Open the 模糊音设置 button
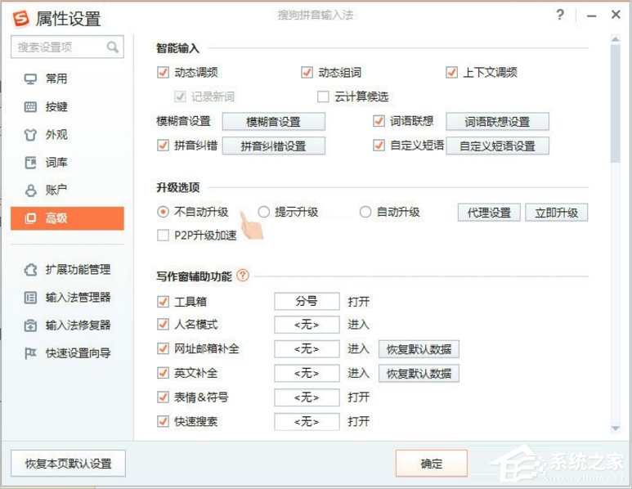This screenshot has height=489, width=632. tap(274, 122)
